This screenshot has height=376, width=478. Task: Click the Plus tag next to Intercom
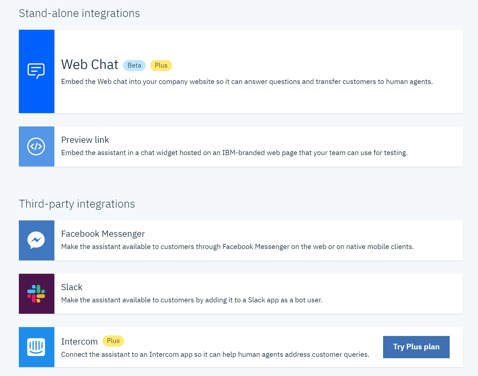[x=113, y=341]
